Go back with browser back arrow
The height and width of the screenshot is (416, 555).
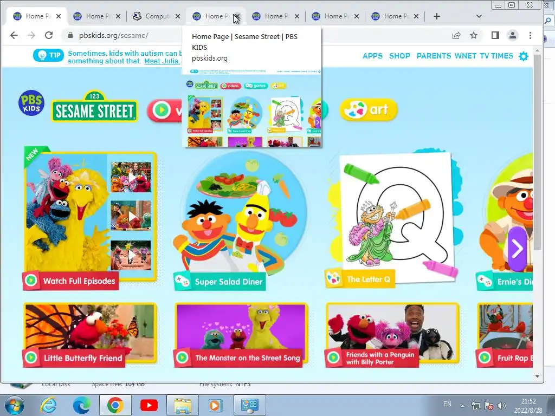point(14,35)
